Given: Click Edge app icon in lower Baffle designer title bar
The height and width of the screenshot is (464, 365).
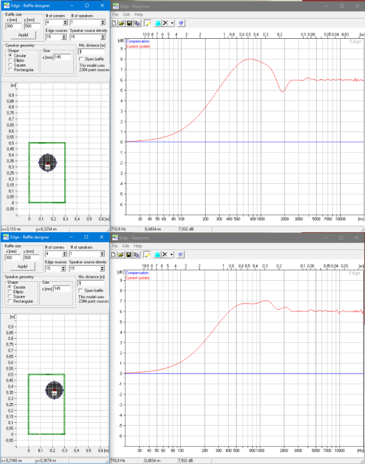Looking at the screenshot, I should (6, 237).
